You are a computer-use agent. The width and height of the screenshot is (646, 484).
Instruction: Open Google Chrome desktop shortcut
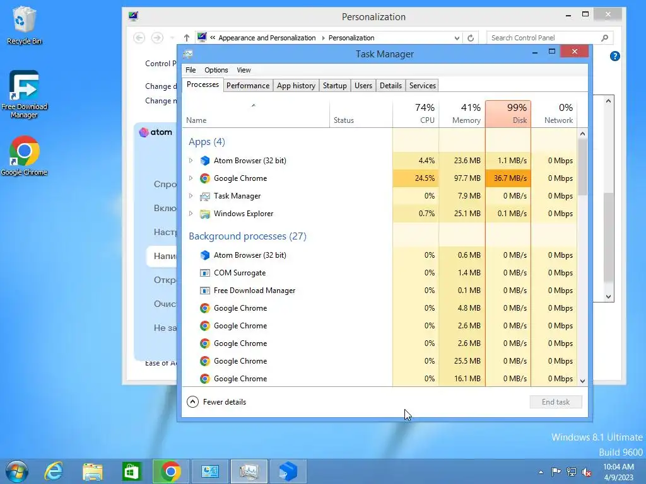(x=24, y=156)
